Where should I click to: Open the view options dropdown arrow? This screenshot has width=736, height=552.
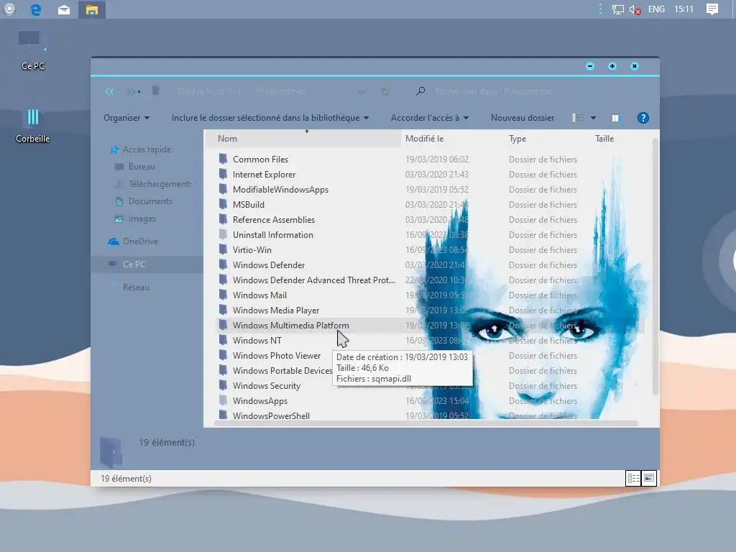point(593,119)
